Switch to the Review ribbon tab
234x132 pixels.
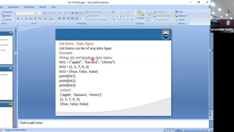(43, 7)
